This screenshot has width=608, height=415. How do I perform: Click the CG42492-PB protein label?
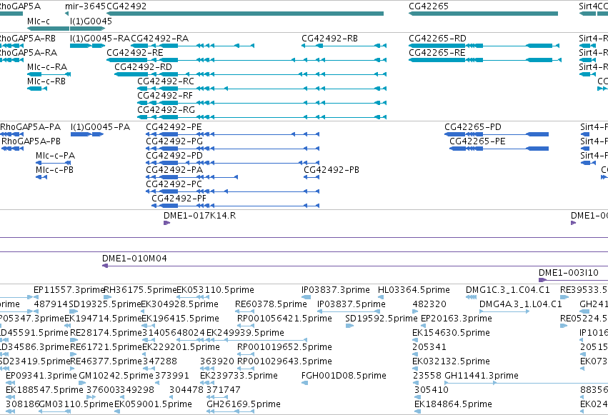tap(332, 170)
